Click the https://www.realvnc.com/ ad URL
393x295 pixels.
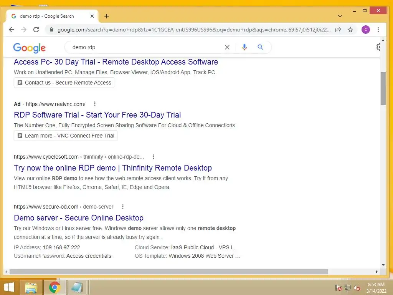pos(56,104)
